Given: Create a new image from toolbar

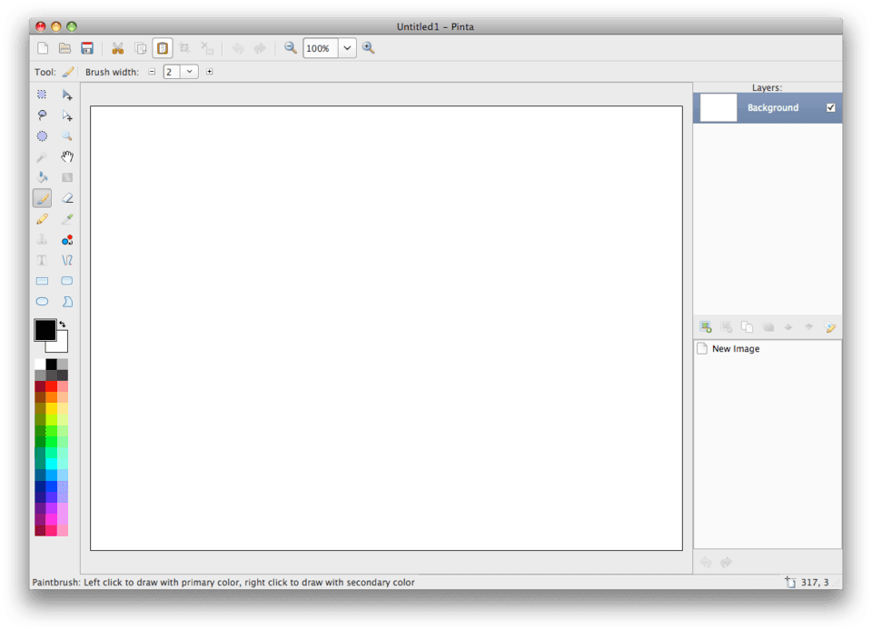Looking at the screenshot, I should pos(43,48).
